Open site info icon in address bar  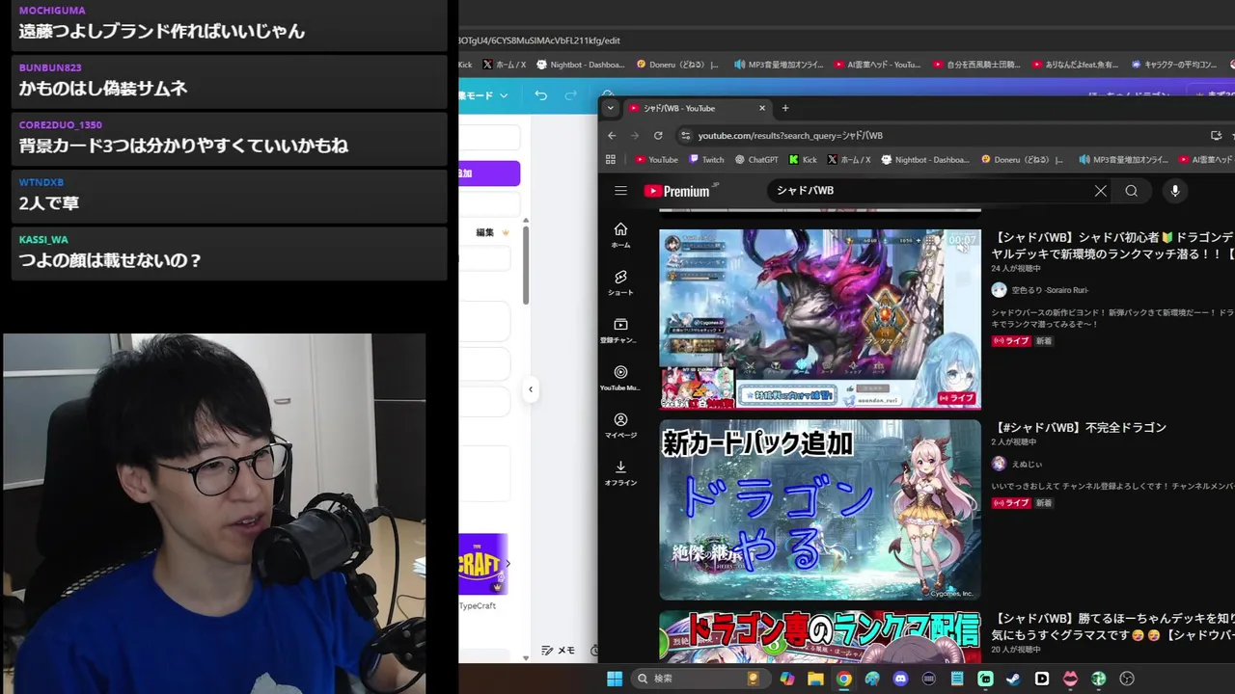click(685, 136)
